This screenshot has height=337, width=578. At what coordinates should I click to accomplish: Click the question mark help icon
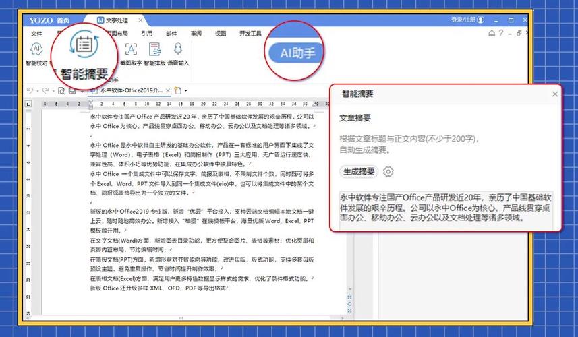pos(501,33)
